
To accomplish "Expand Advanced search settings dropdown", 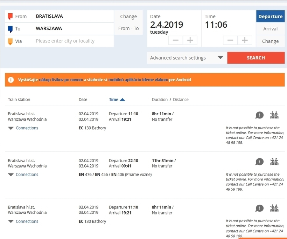I will tap(187, 58).
